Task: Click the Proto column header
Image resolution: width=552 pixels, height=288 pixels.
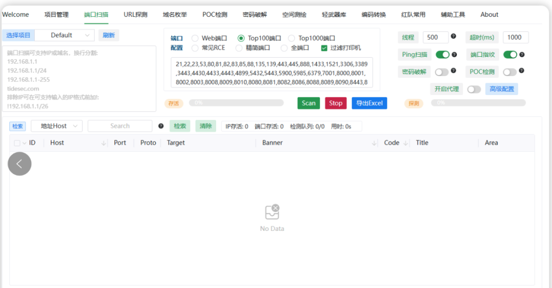Action: click(x=148, y=143)
